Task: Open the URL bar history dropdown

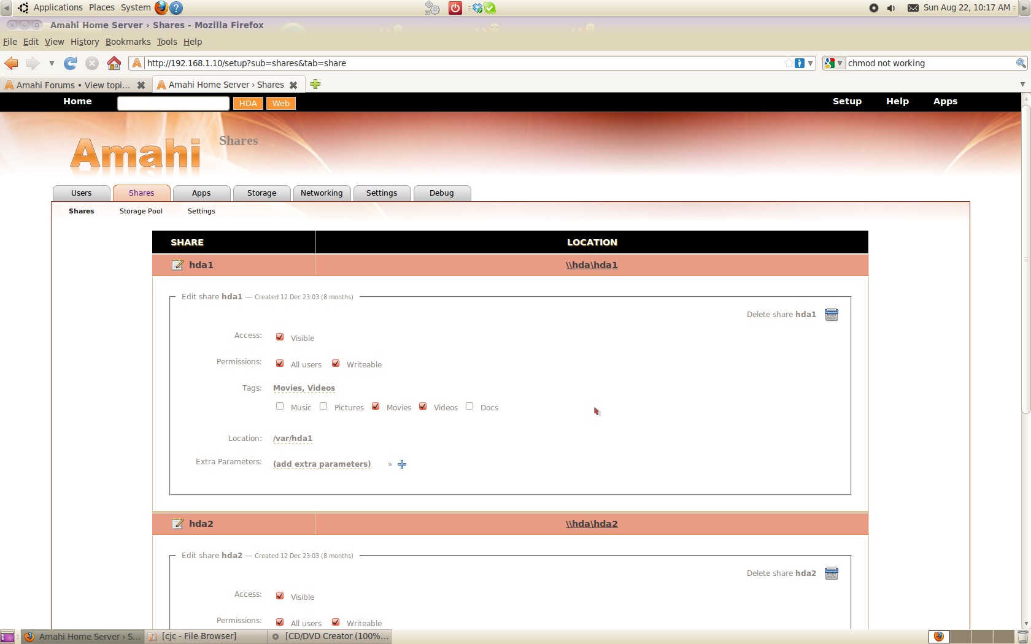Action: tap(811, 63)
